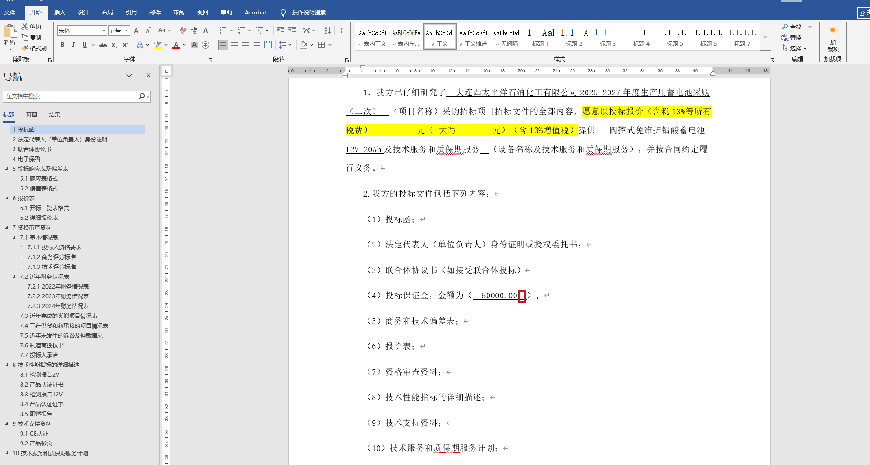Click the search magnifier in navigation pane

click(x=141, y=96)
